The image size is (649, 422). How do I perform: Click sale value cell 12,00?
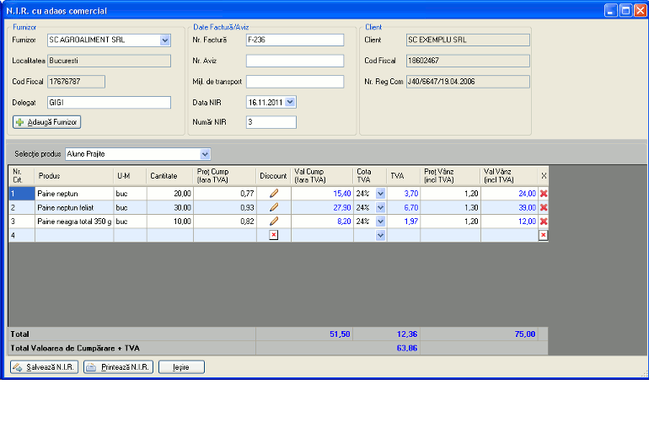point(509,222)
